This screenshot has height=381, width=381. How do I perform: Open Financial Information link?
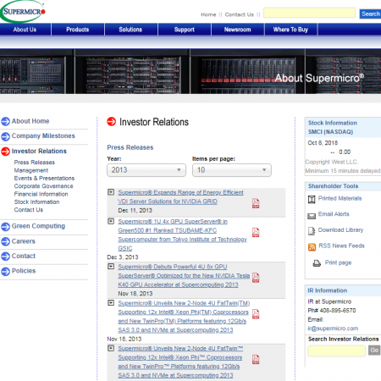click(41, 194)
